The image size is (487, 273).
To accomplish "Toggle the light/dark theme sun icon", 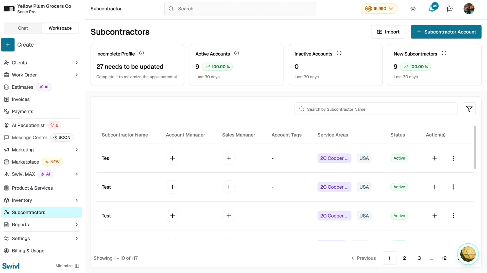I will [413, 9].
